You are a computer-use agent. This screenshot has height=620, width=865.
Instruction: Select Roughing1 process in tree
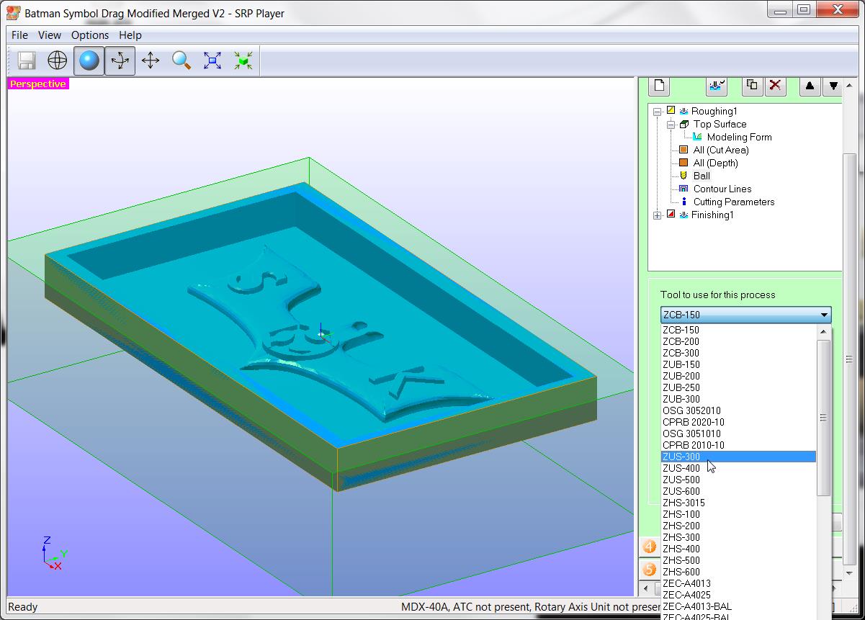(x=714, y=111)
